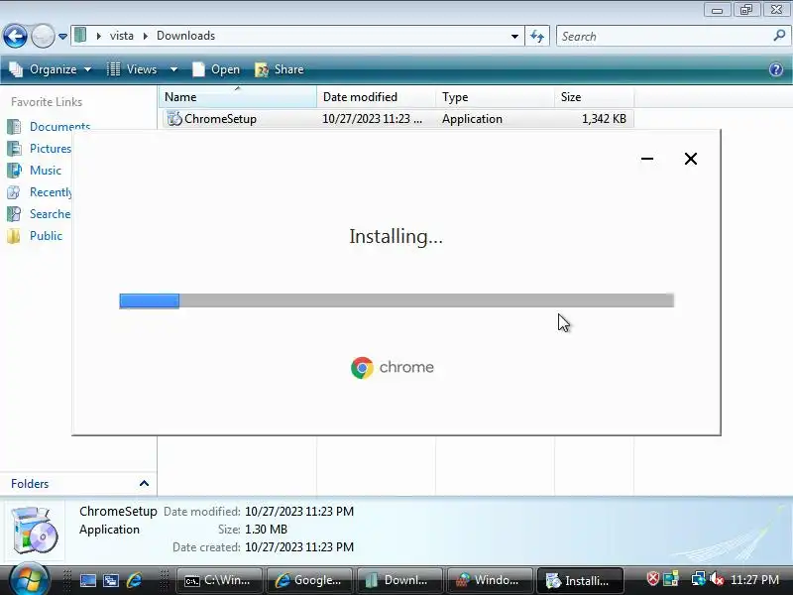The width and height of the screenshot is (793, 595).
Task: Go back with the Explorer Back arrow
Action: [x=15, y=36]
